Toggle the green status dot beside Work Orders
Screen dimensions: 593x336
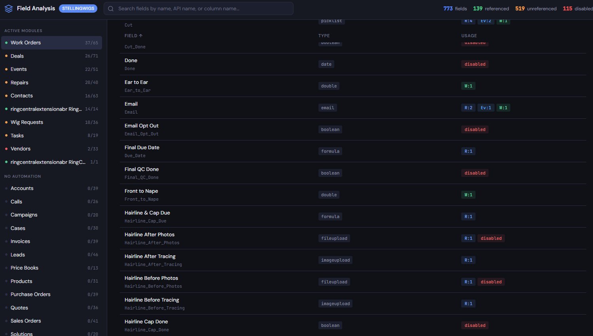[x=6, y=42]
